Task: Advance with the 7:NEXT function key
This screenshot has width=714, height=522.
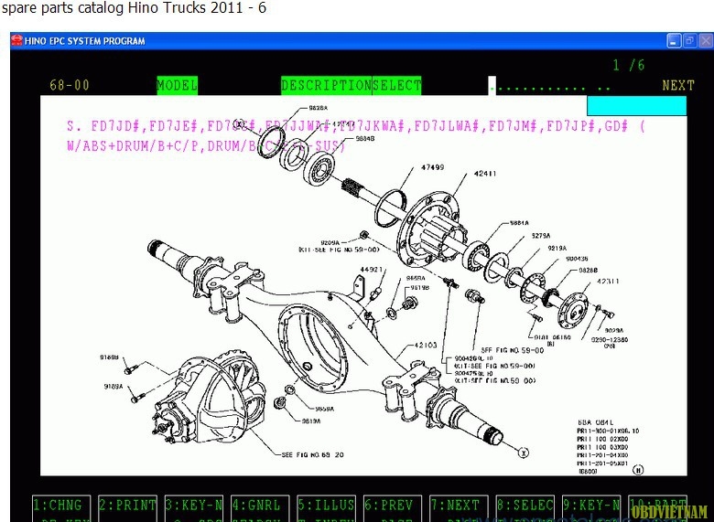Action: click(459, 508)
